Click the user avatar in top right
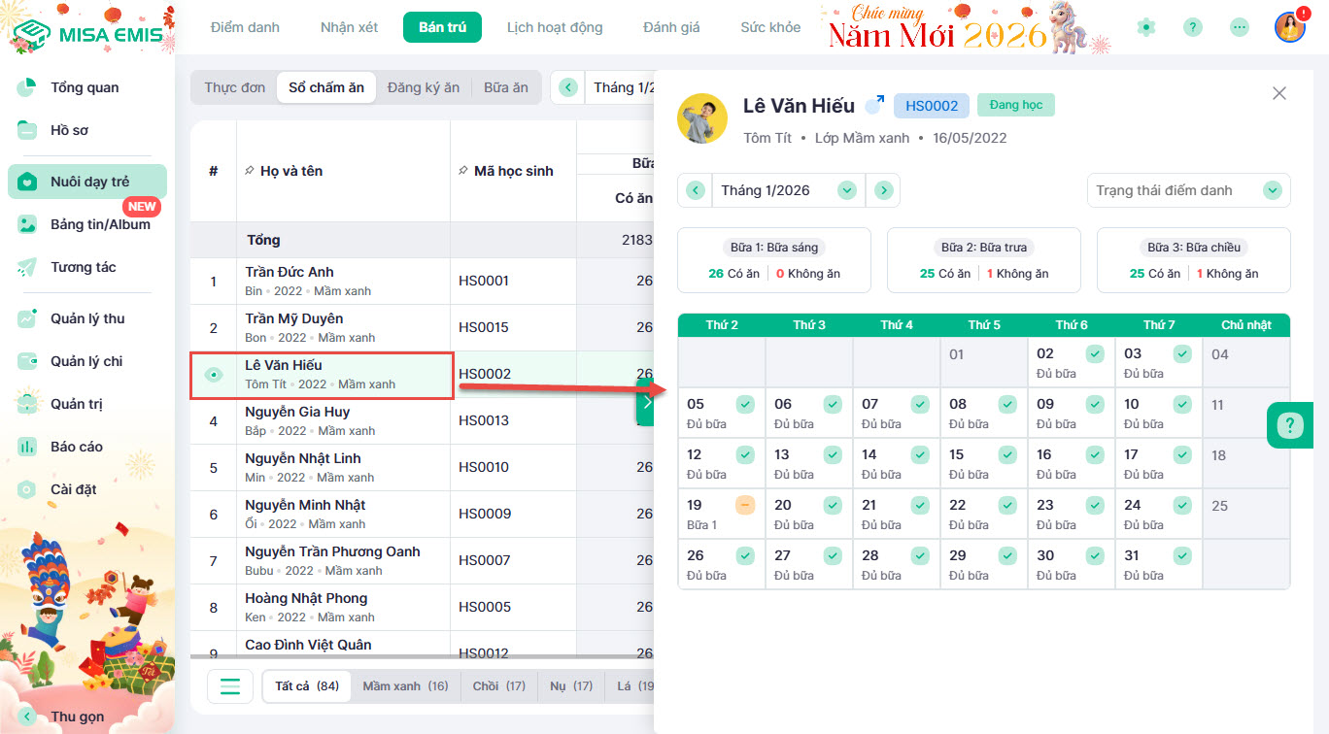This screenshot has height=734, width=1329. coord(1289,27)
